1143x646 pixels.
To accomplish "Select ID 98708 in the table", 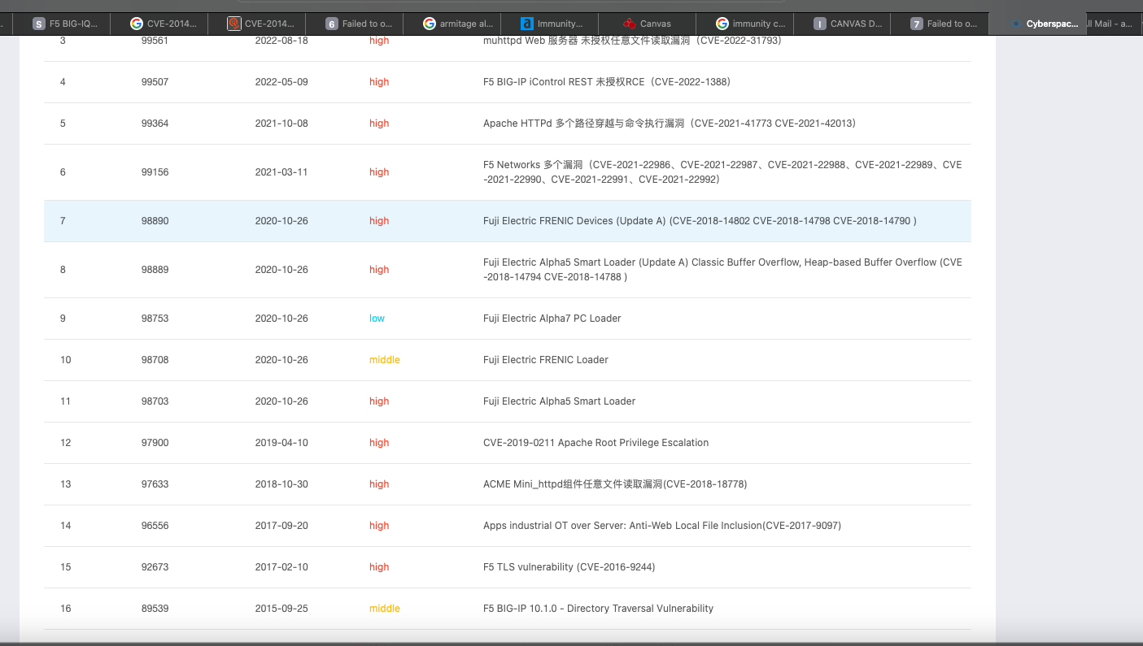I will click(x=155, y=360).
